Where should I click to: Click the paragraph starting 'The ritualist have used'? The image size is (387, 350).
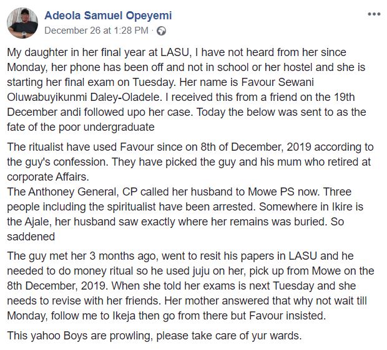point(190,162)
